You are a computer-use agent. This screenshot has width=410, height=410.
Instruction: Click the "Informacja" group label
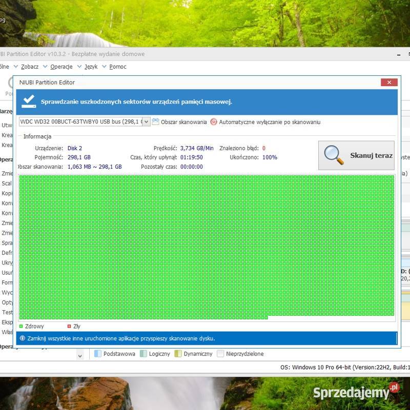(x=37, y=136)
